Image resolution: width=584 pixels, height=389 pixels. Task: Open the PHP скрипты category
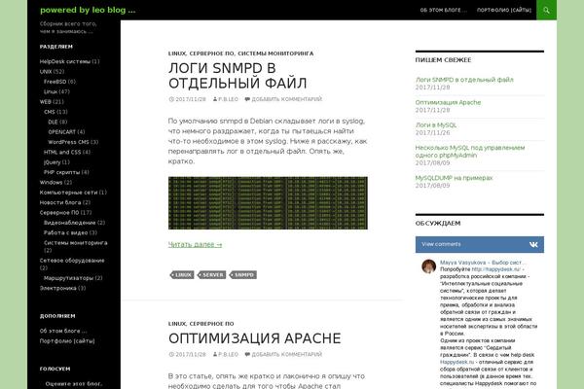(62, 172)
